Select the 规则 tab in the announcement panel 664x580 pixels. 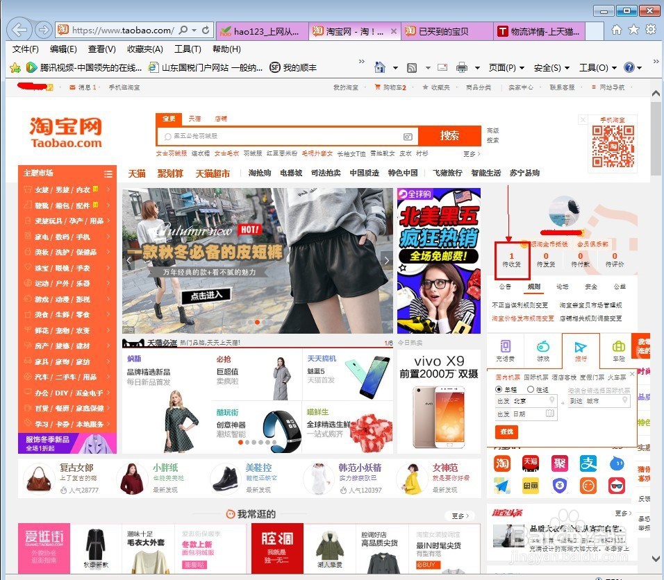(533, 287)
